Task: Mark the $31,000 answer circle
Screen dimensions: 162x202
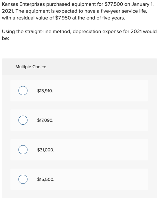Action: coord(23,150)
